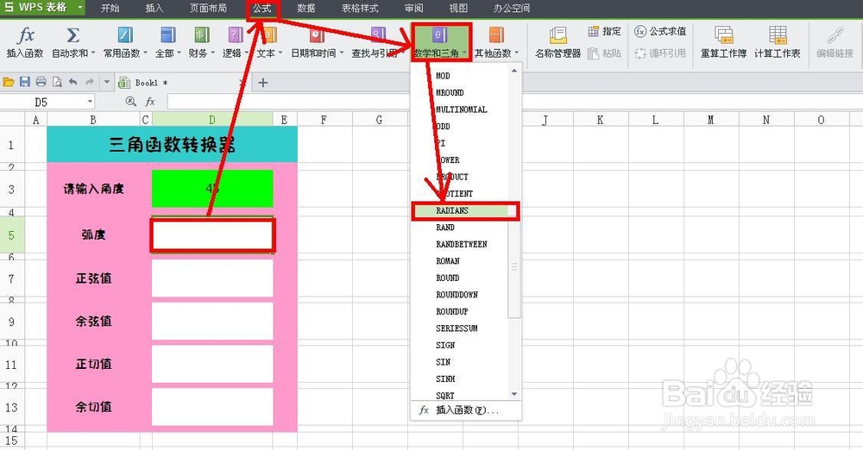This screenshot has height=450, width=863.
Task: Open the 日期和时间 functions book icon
Action: pos(317,35)
